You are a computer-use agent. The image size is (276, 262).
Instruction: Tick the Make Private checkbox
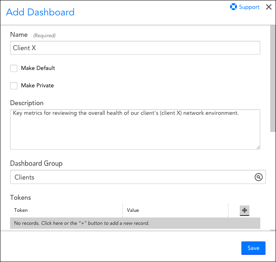click(x=14, y=85)
